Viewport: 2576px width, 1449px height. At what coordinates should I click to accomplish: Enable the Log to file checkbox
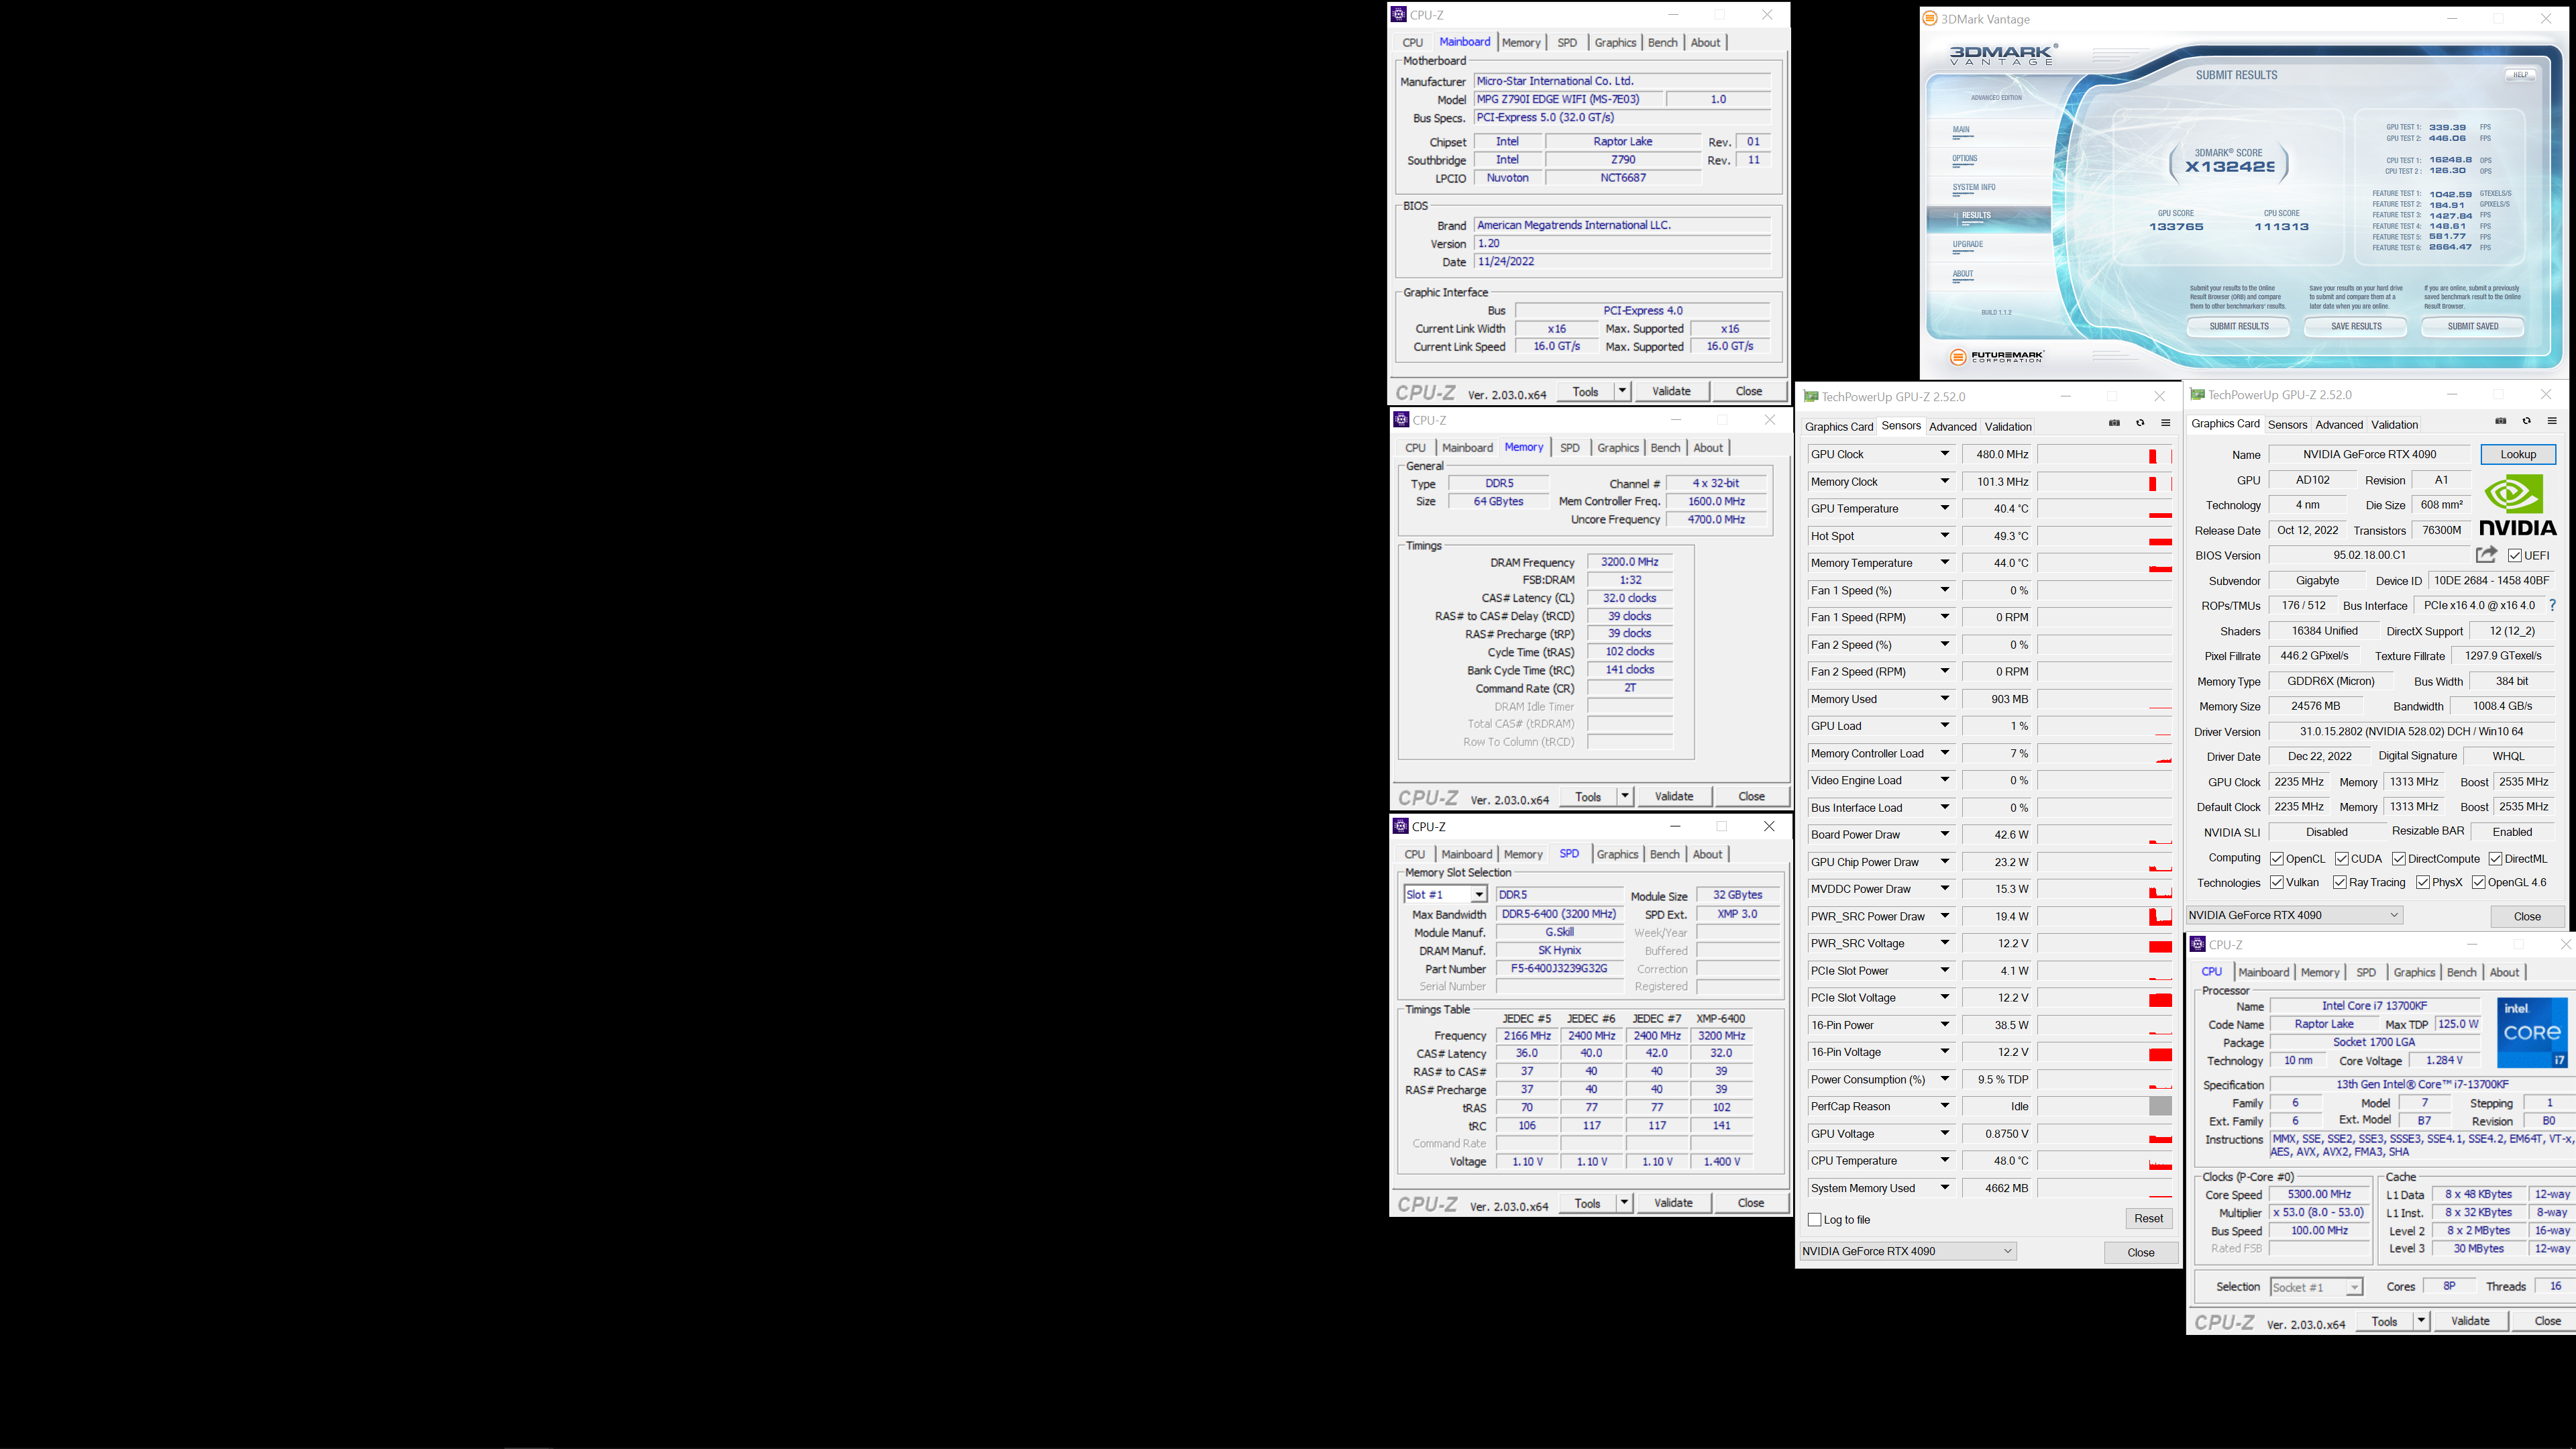click(1815, 1219)
